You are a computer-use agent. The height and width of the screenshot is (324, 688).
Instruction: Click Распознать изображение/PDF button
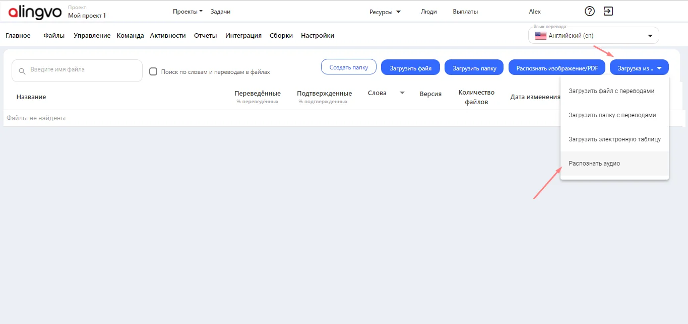pos(556,68)
